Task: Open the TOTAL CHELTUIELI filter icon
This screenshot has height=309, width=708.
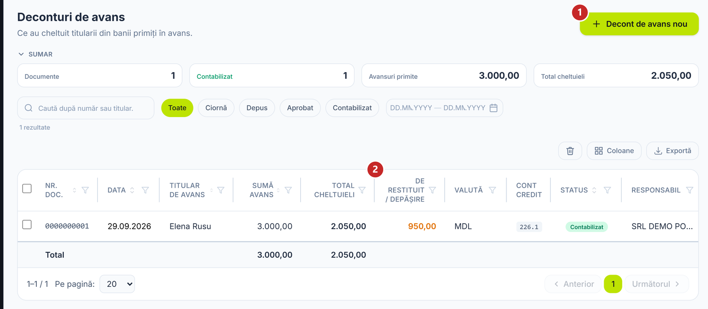Action: click(x=362, y=190)
